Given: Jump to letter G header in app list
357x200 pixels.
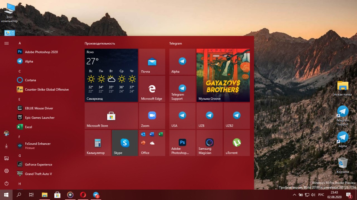Looking at the screenshot, I should click(x=20, y=155).
